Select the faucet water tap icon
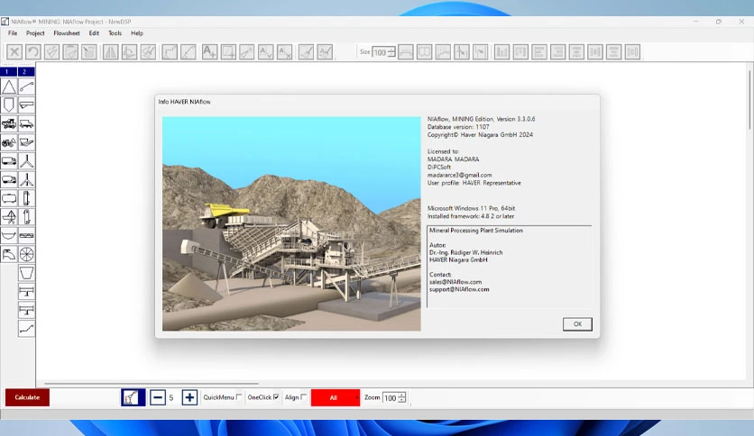Image resolution: width=754 pixels, height=436 pixels. [9, 254]
